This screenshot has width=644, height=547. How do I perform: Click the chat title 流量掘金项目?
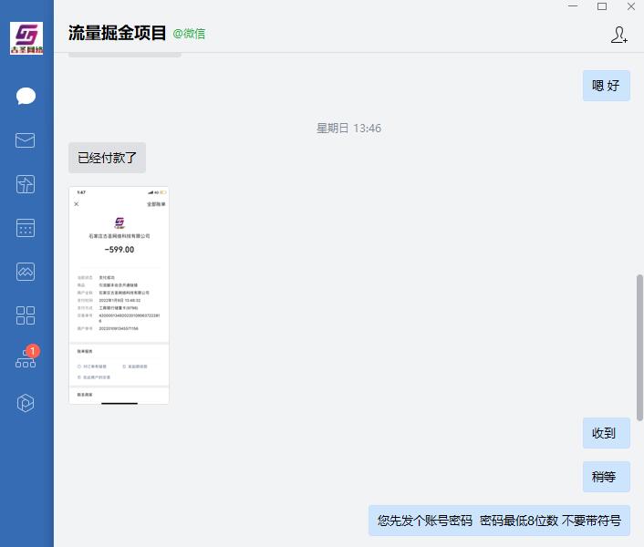(118, 34)
